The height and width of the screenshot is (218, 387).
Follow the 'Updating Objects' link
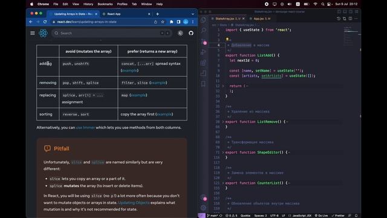(x=134, y=202)
